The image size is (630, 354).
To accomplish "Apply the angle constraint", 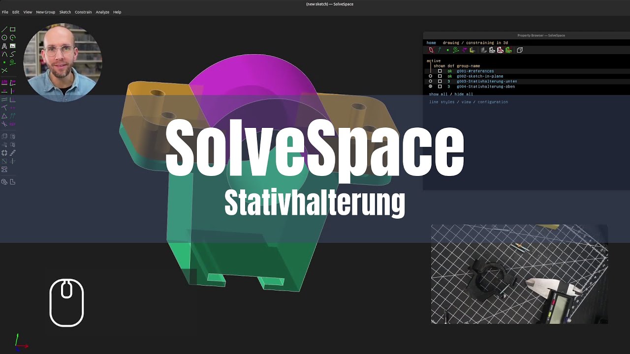I will coord(13,82).
